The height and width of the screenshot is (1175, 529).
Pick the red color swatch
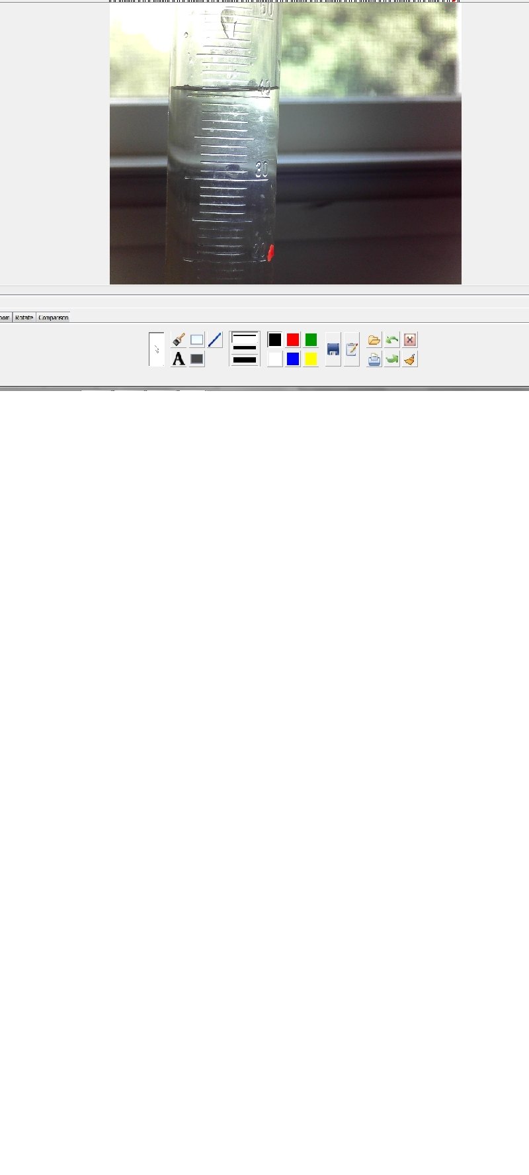pos(293,340)
